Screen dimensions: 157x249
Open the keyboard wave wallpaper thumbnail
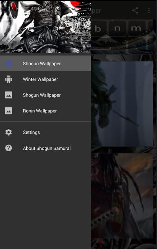(122, 37)
